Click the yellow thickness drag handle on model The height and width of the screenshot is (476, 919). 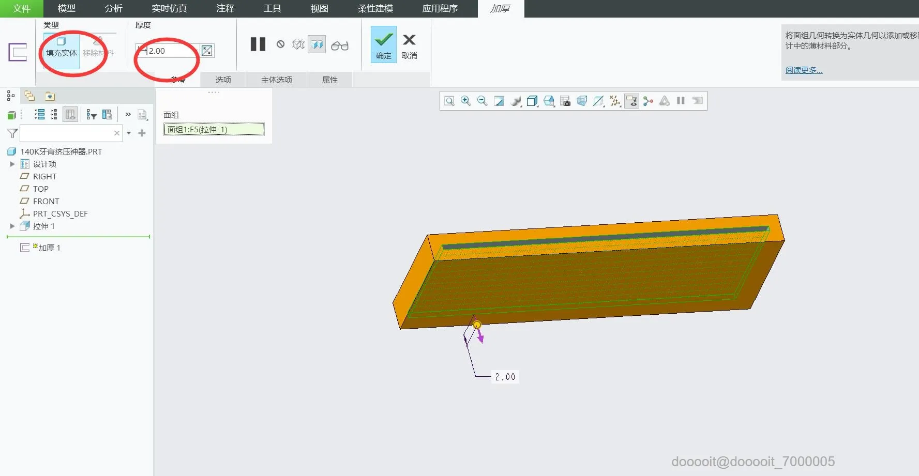click(477, 325)
